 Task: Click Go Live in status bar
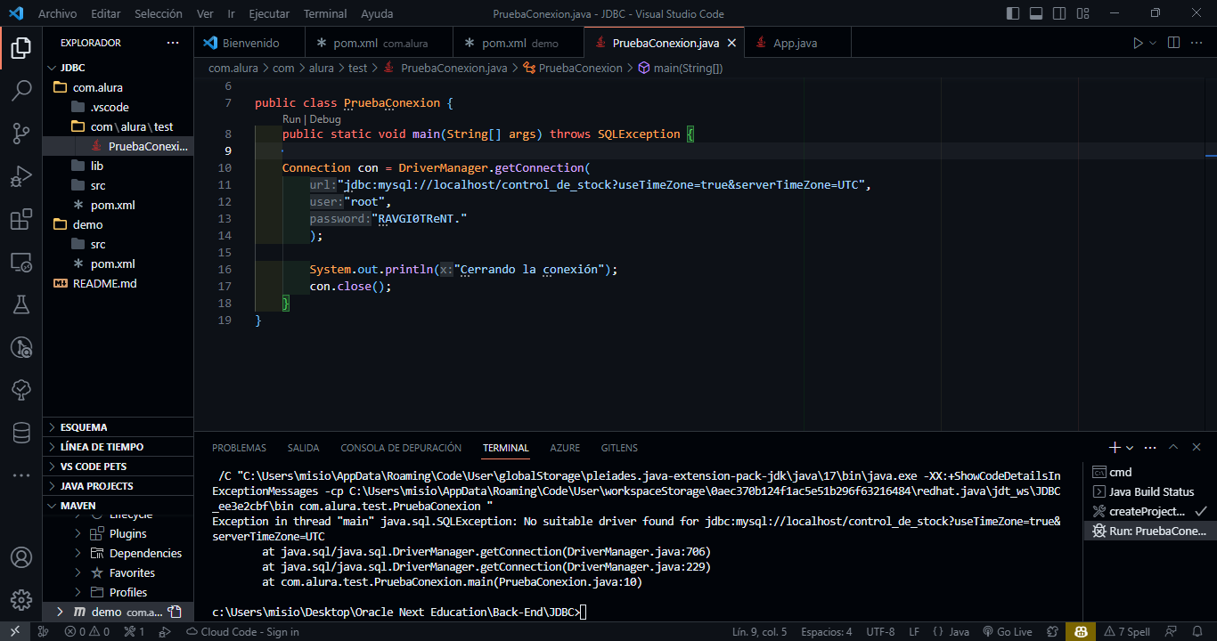pyautogui.click(x=1007, y=632)
